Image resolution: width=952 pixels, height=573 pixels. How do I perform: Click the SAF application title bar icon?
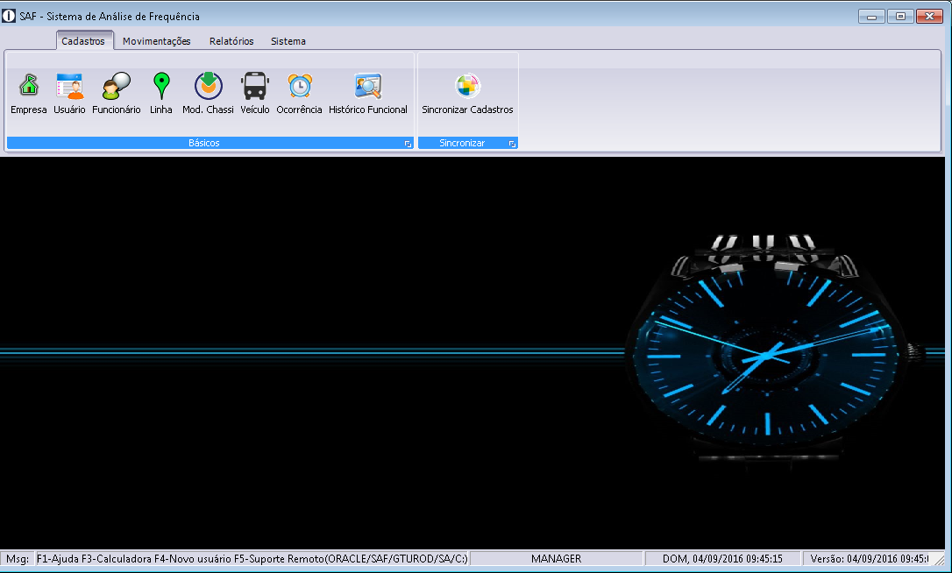point(10,16)
